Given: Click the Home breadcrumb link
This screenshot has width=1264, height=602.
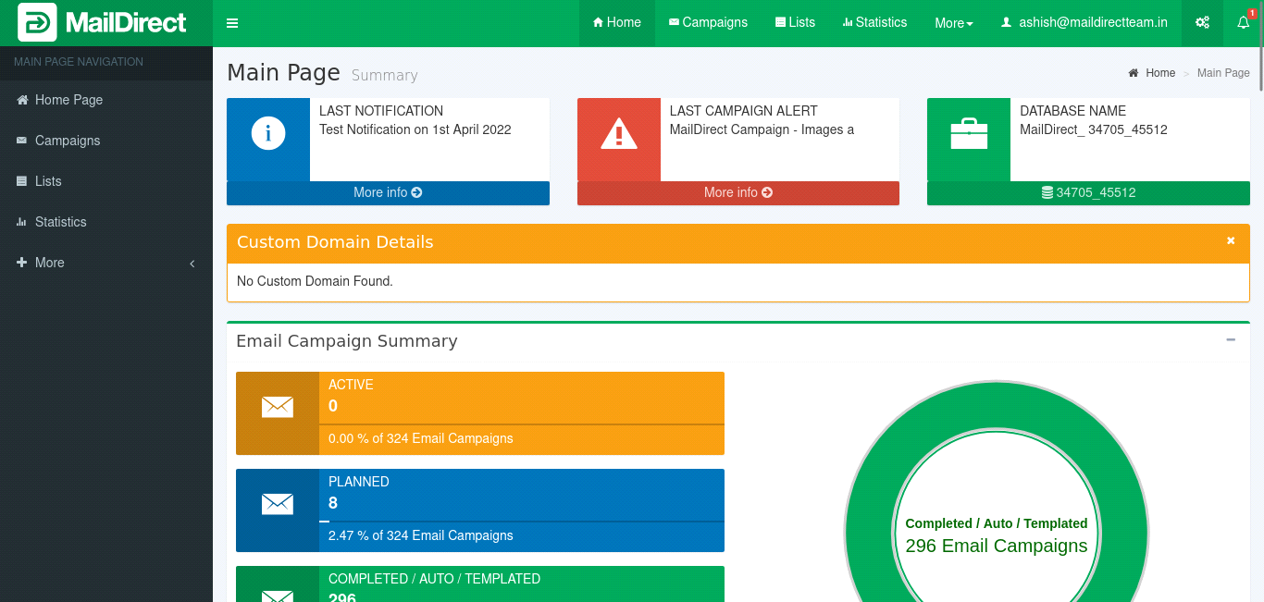Looking at the screenshot, I should pyautogui.click(x=1159, y=73).
